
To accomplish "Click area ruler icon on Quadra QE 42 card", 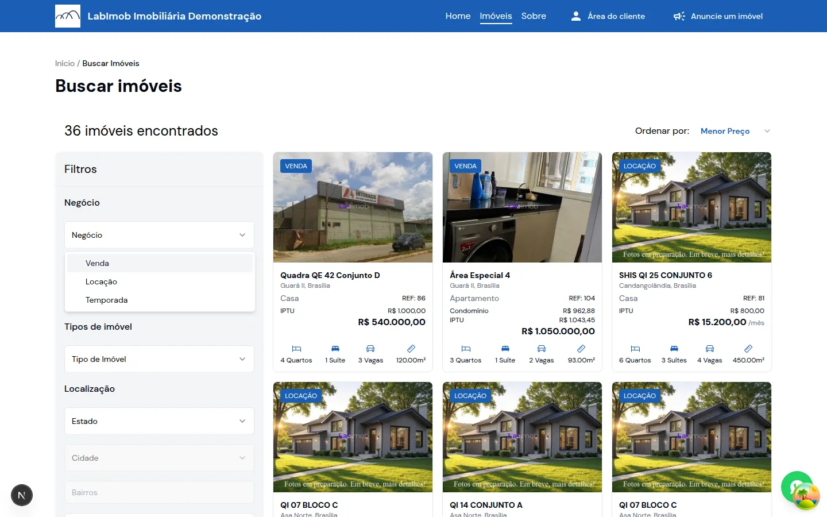I will [x=411, y=349].
